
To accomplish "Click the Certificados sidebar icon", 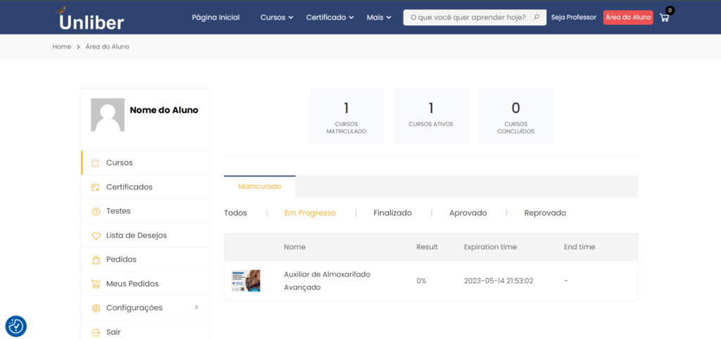I will tap(96, 187).
